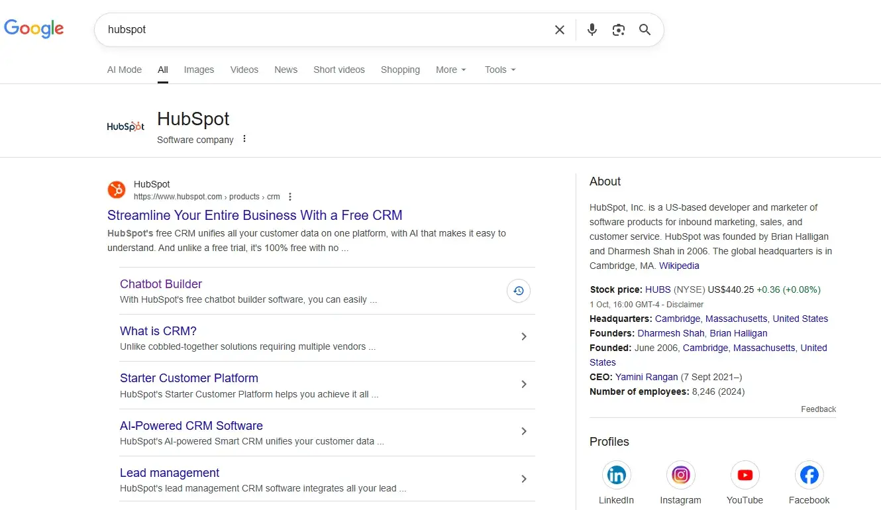Click the microphone for voice search

592,30
